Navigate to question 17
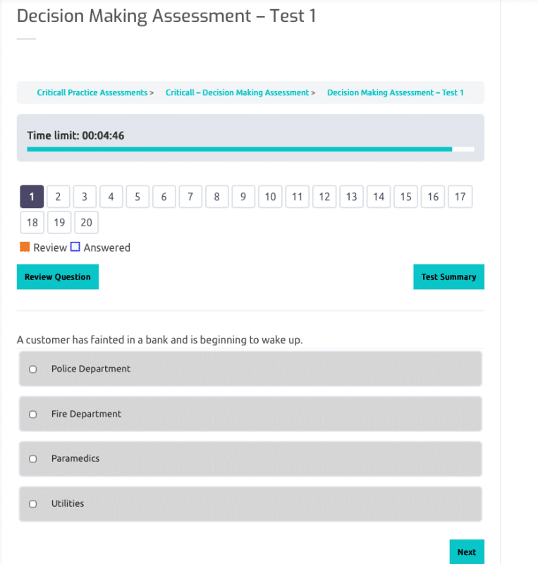Image resolution: width=538 pixels, height=564 pixels. click(460, 197)
